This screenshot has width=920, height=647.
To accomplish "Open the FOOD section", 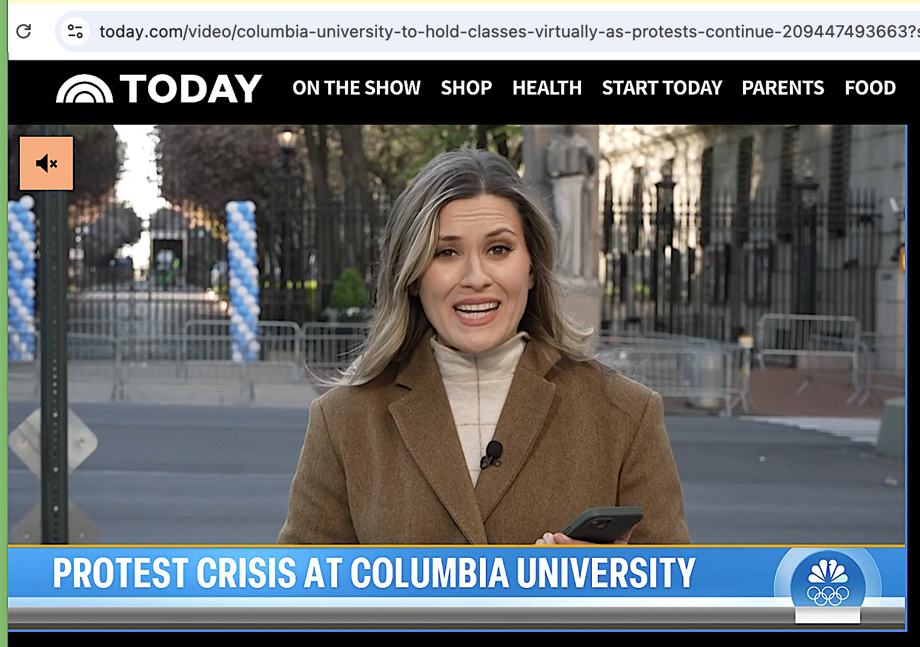I will click(870, 88).
